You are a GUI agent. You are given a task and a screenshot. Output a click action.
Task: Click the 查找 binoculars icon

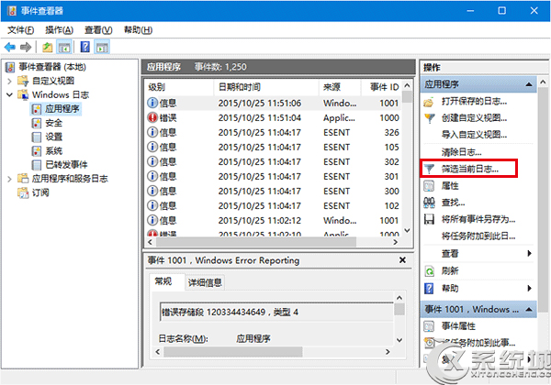[429, 203]
